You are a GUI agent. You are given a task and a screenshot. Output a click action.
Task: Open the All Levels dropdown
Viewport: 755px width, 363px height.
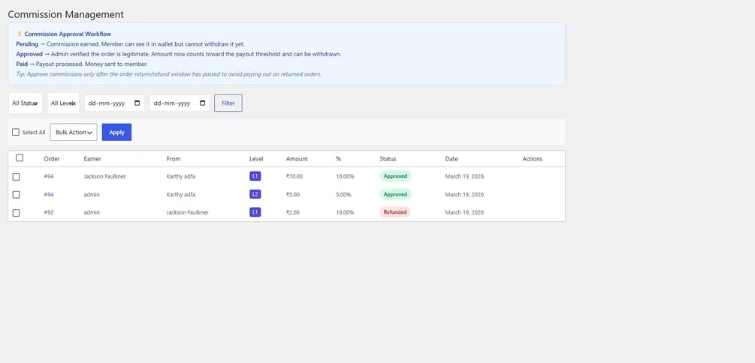(63, 103)
